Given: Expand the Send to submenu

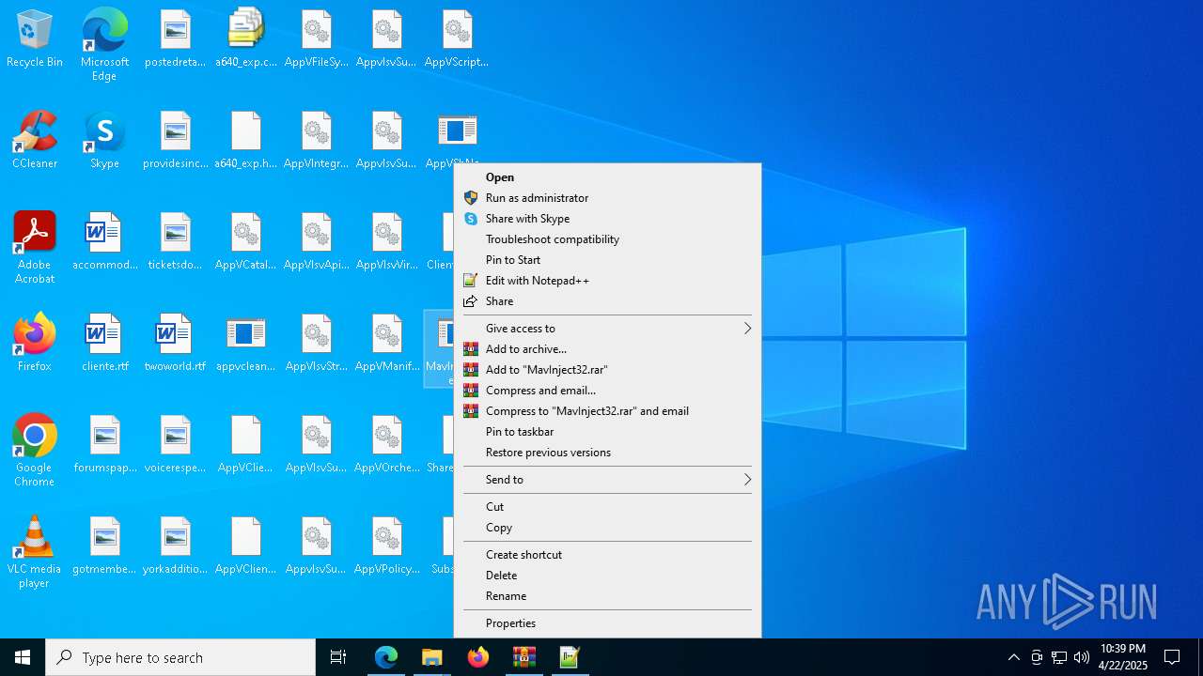Looking at the screenshot, I should tap(607, 480).
